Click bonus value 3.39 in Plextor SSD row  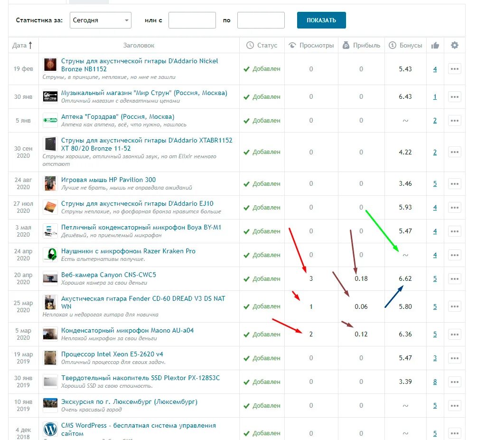pos(405,382)
